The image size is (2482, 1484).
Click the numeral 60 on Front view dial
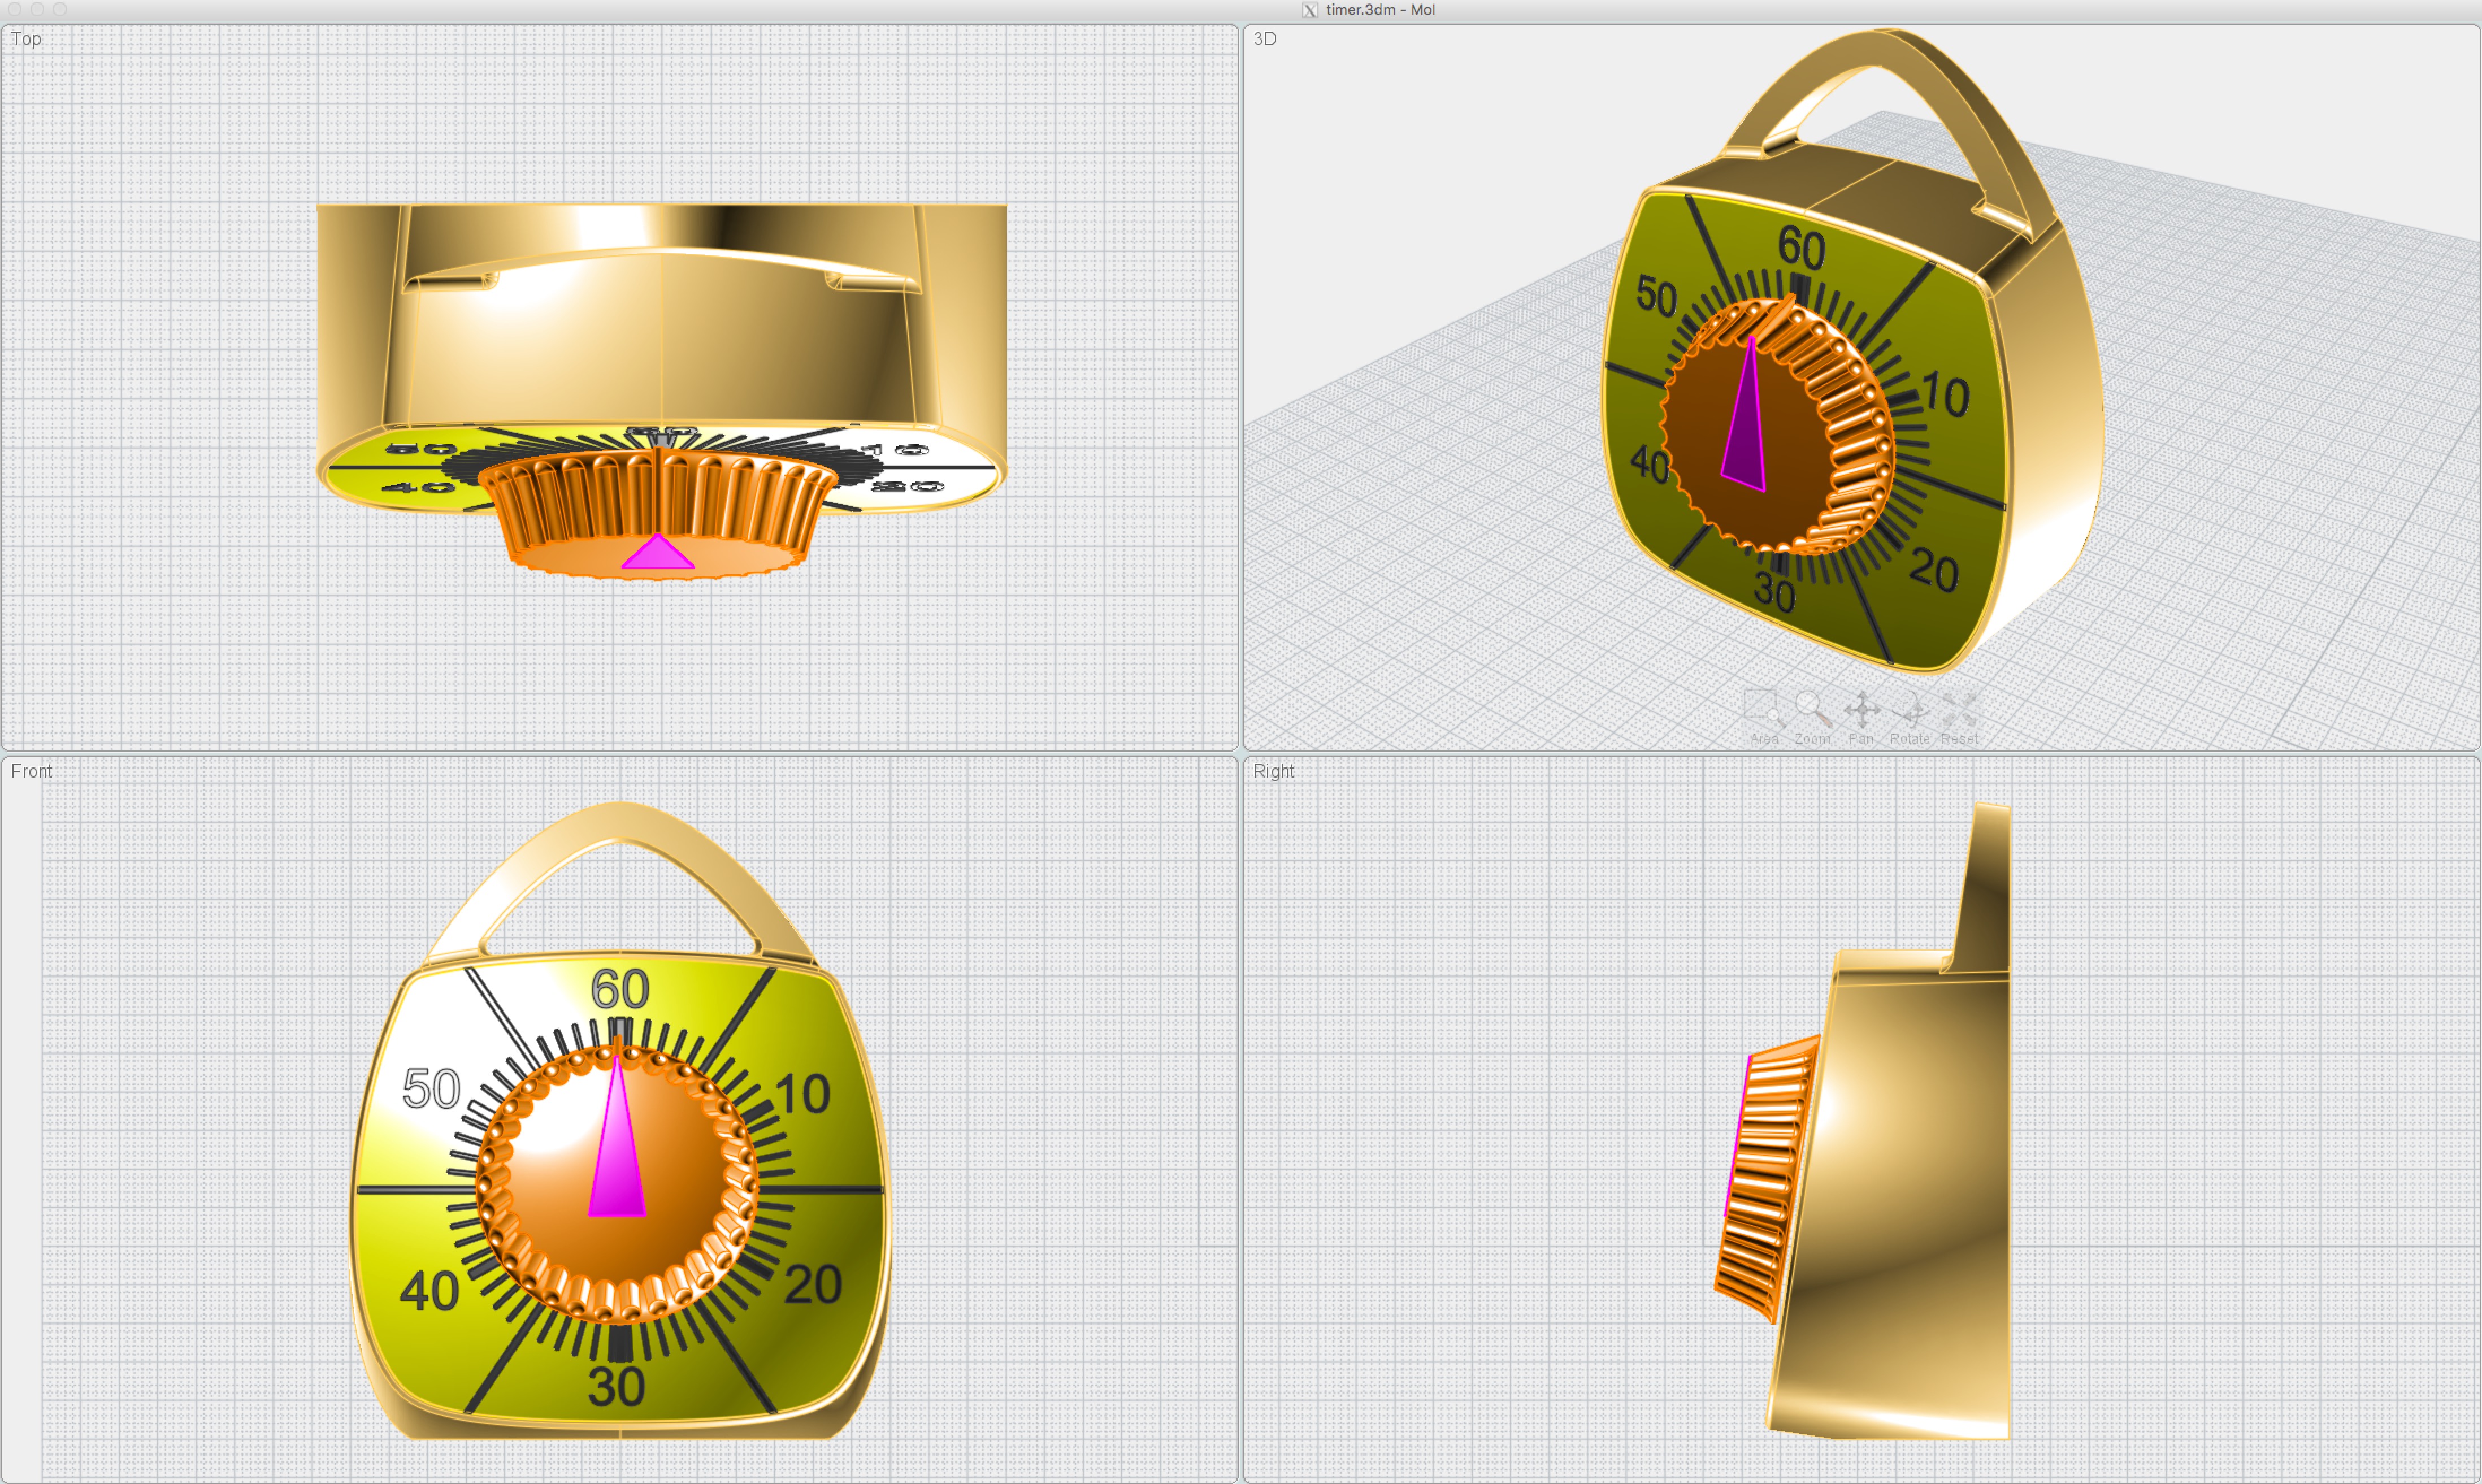tap(620, 989)
